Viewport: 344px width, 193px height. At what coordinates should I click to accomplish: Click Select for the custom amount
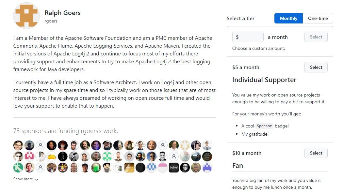click(x=316, y=37)
